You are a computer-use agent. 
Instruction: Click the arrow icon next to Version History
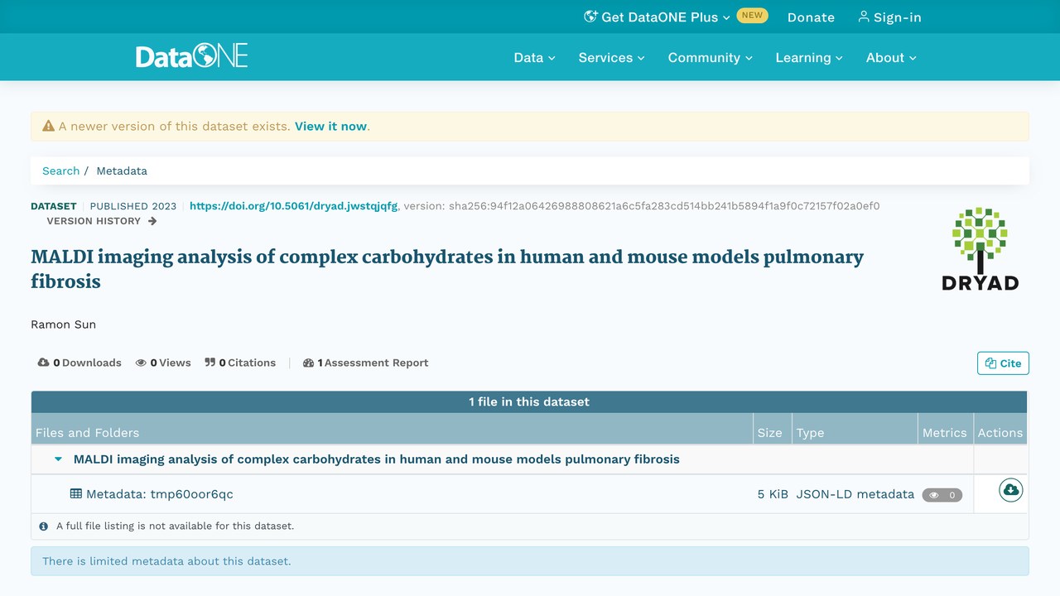click(x=152, y=221)
